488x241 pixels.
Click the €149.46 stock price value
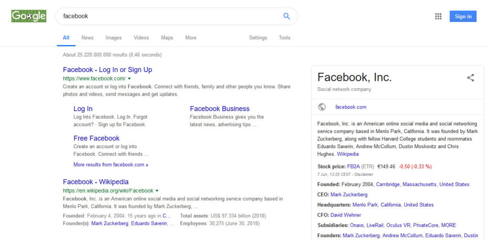[386, 166]
